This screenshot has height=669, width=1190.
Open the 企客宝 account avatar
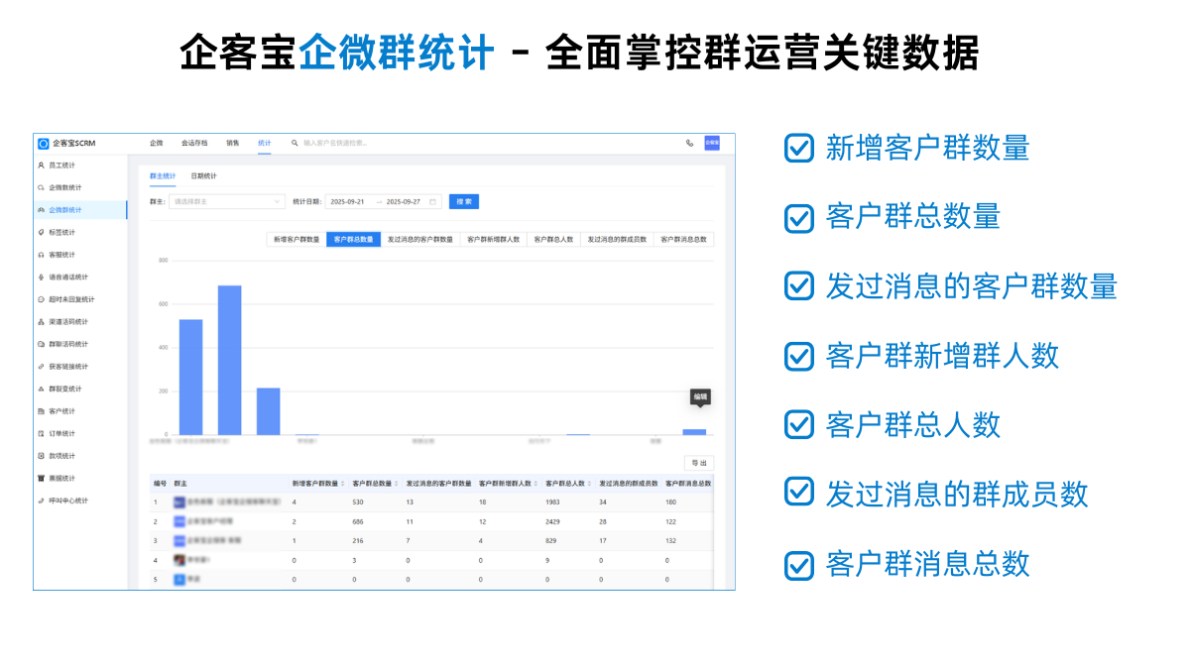coord(712,143)
